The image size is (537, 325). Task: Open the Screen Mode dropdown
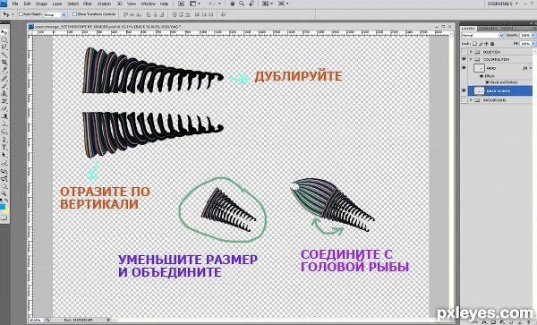[x=283, y=4]
